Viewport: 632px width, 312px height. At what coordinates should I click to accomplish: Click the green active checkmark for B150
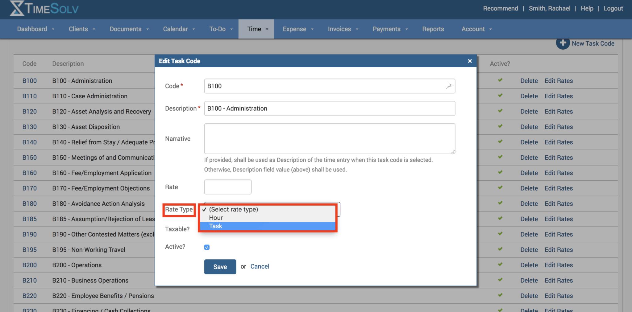click(500, 157)
